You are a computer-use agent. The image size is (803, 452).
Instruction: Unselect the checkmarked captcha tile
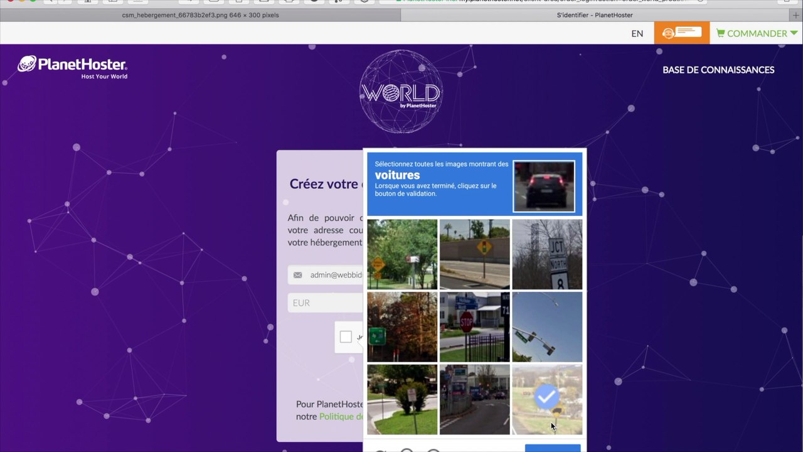(x=547, y=399)
